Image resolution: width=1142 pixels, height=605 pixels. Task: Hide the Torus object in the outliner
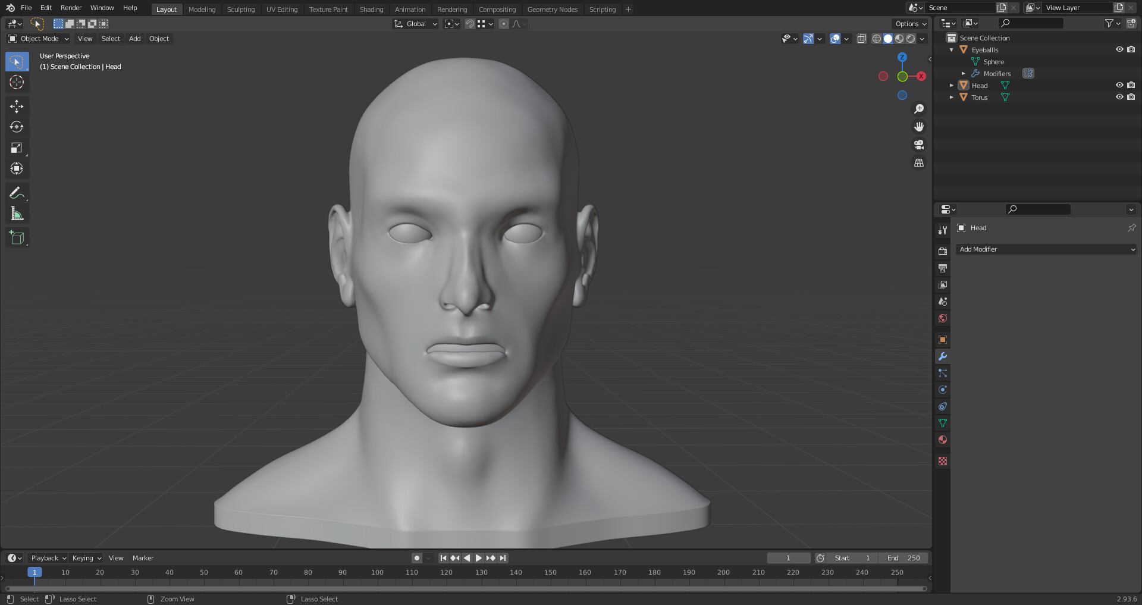(1119, 97)
